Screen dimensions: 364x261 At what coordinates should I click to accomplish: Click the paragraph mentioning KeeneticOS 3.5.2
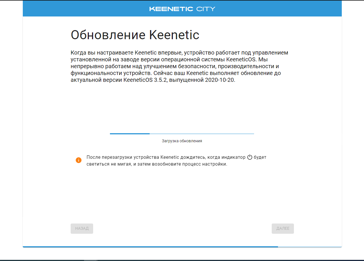(x=179, y=66)
